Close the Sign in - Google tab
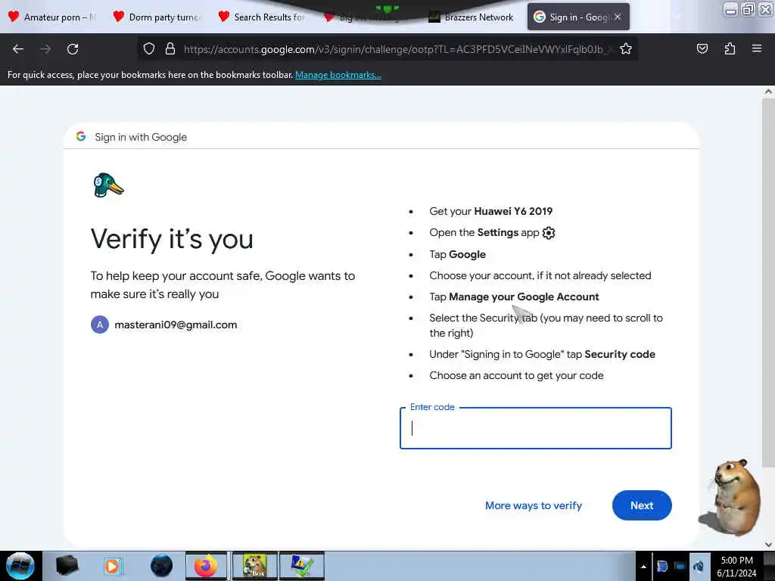 click(618, 17)
